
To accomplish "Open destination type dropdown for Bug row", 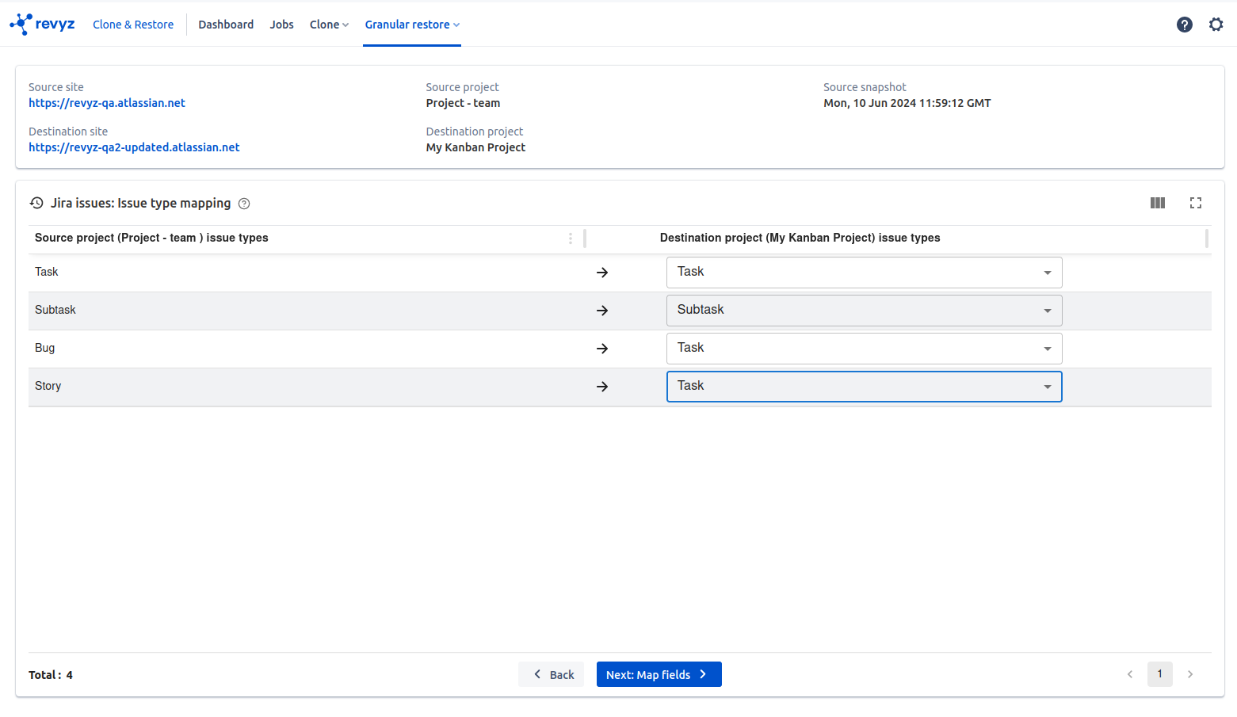I will (864, 349).
